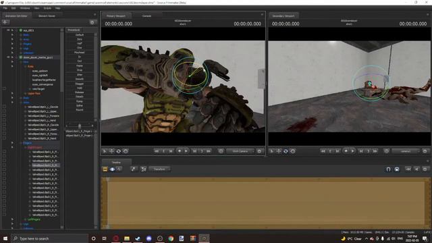
Task: Open Animation Set Editor gear options
Action: [x=92, y=22]
